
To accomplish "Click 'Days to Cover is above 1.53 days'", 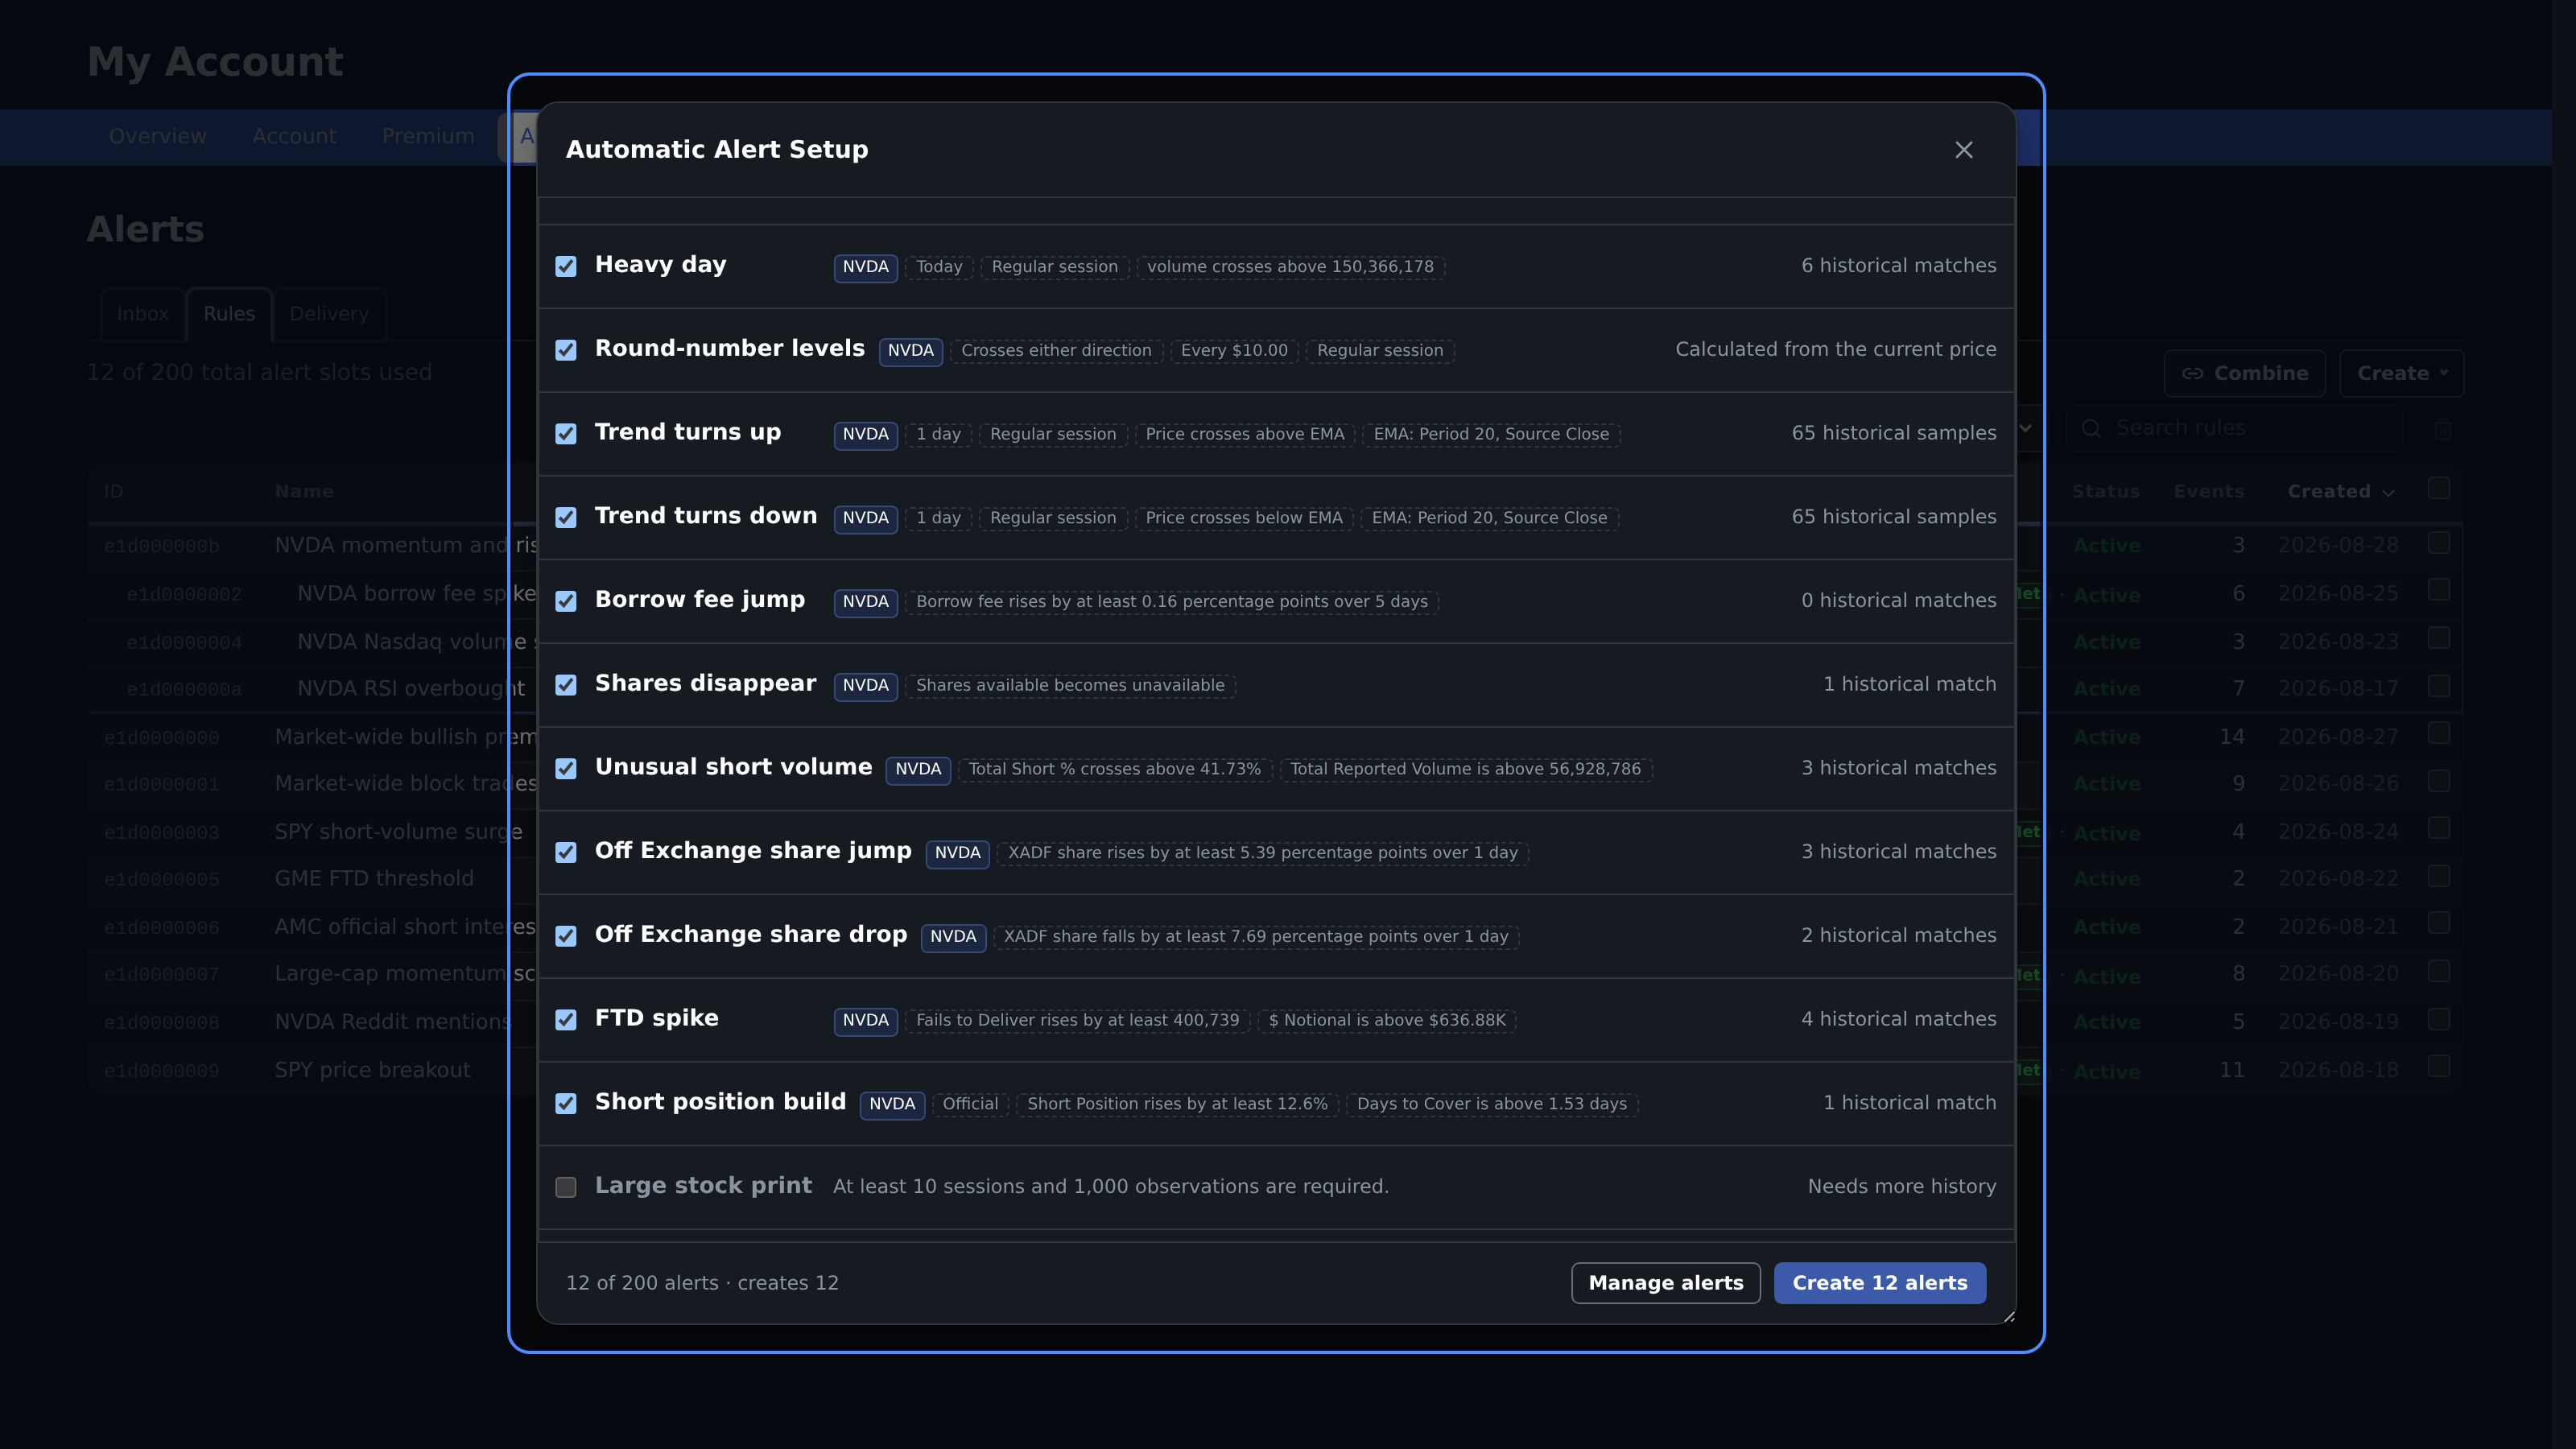I will 1491,1104.
